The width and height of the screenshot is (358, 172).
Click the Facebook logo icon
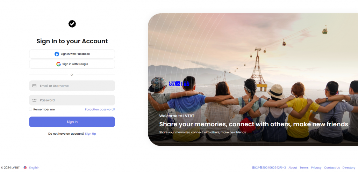tap(57, 54)
